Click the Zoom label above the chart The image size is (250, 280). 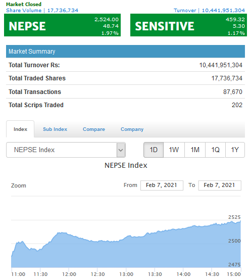click(19, 185)
